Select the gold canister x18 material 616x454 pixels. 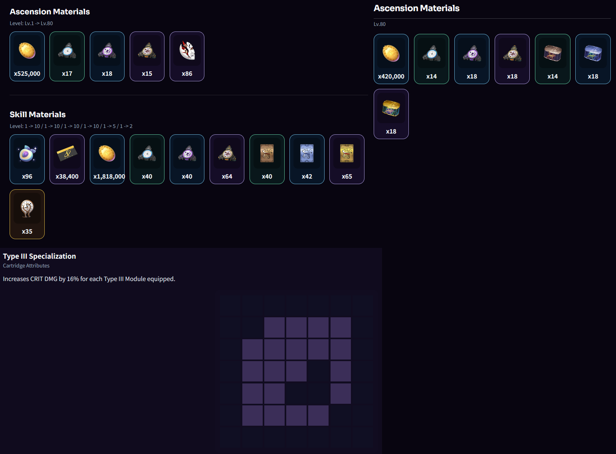tap(391, 114)
